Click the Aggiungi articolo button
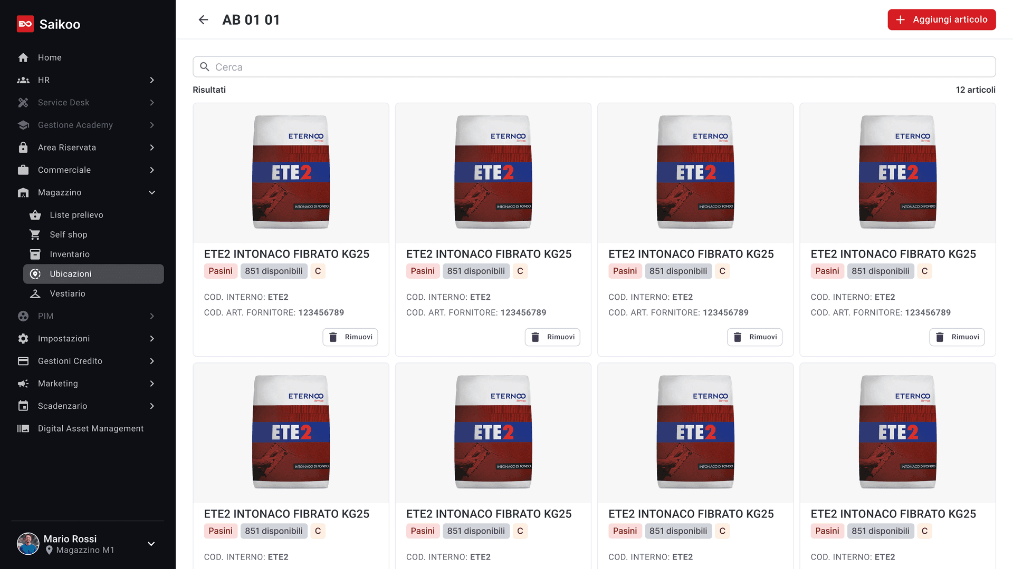 pos(941,19)
